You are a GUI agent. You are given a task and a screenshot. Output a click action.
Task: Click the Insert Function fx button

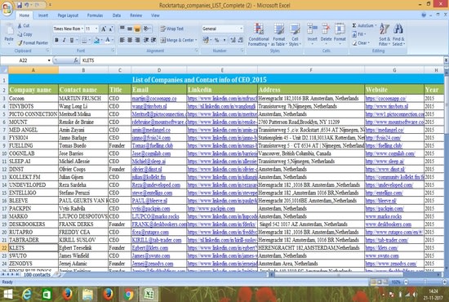point(76,60)
